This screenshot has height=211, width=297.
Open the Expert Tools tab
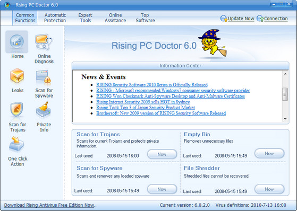pyautogui.click(x=85, y=18)
